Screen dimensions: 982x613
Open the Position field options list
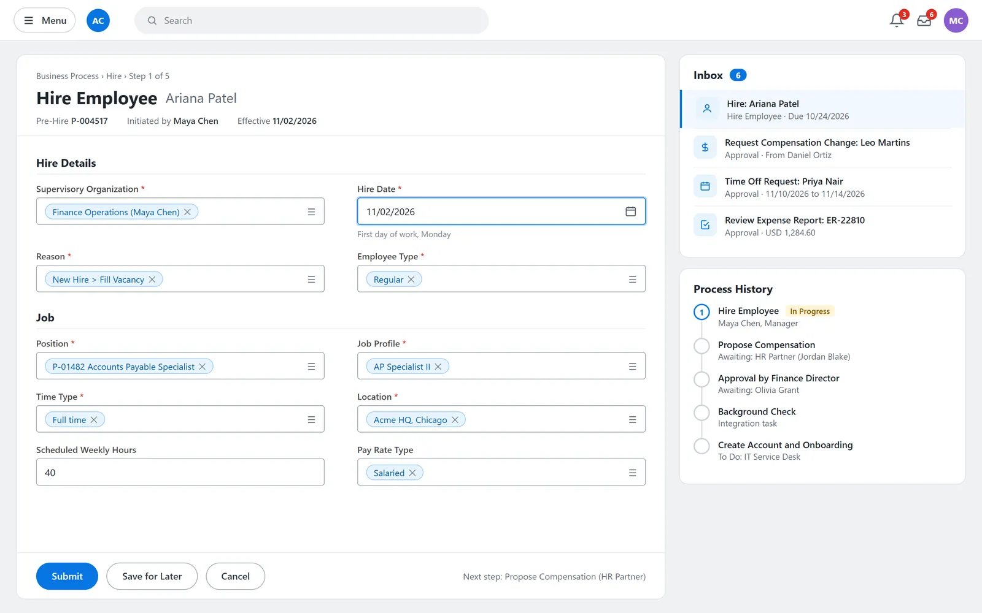(x=311, y=367)
